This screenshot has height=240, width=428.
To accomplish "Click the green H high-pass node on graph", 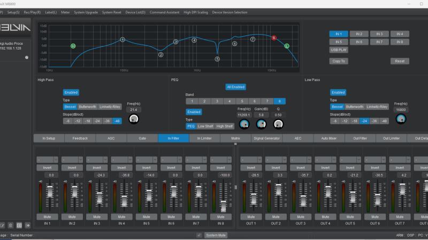I will point(73,46).
